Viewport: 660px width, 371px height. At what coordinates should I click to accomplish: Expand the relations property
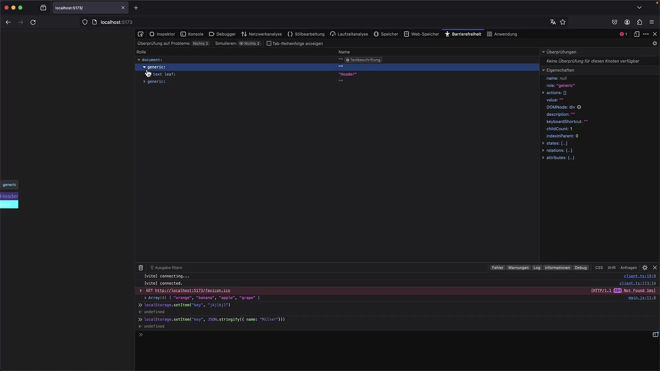click(x=543, y=150)
